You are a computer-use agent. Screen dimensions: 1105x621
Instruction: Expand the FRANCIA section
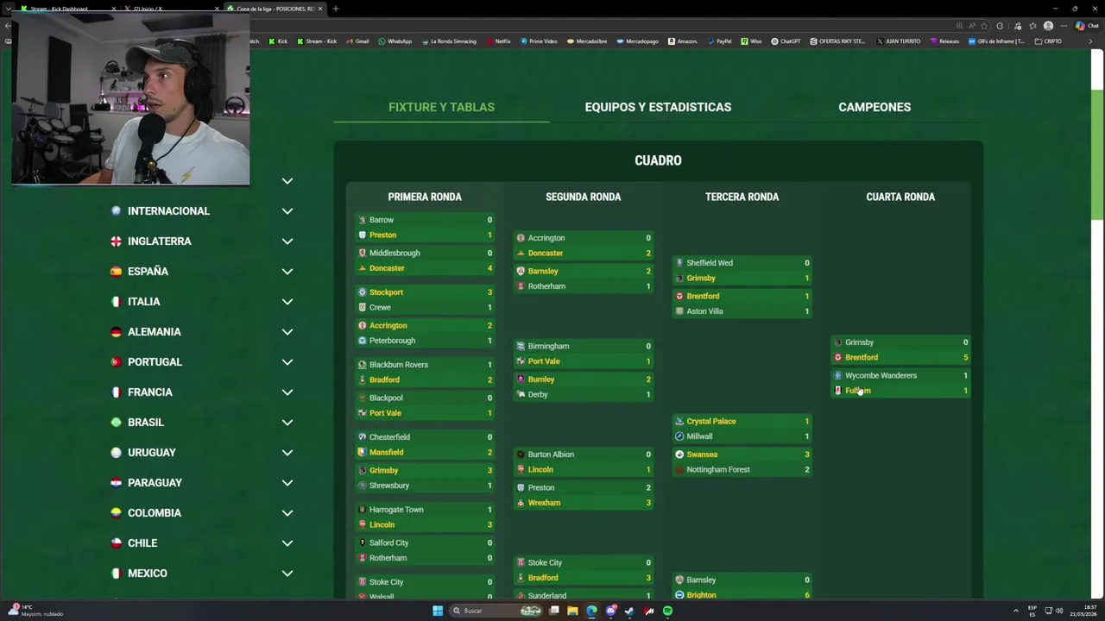pos(203,392)
